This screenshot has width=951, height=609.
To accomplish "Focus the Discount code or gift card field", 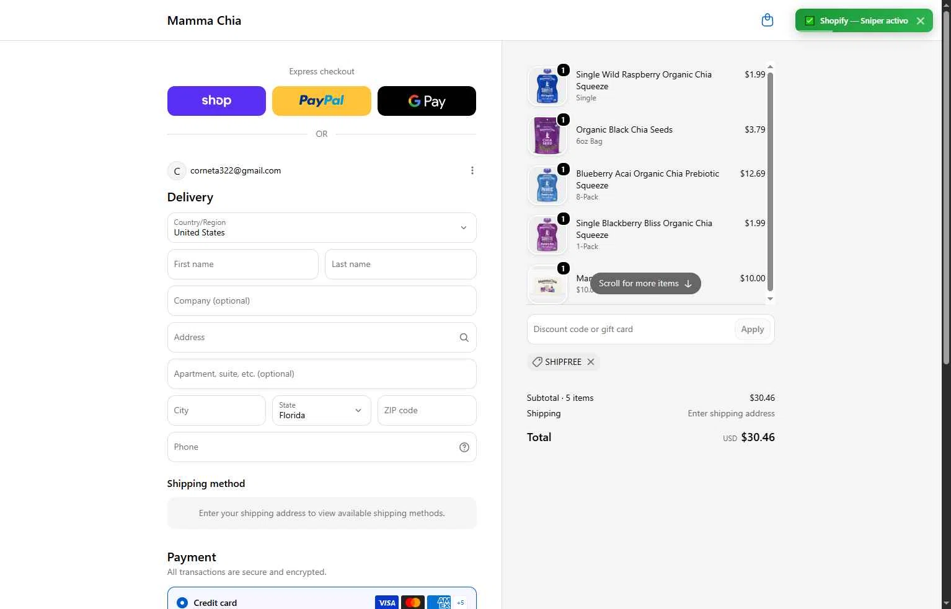I will click(x=630, y=330).
